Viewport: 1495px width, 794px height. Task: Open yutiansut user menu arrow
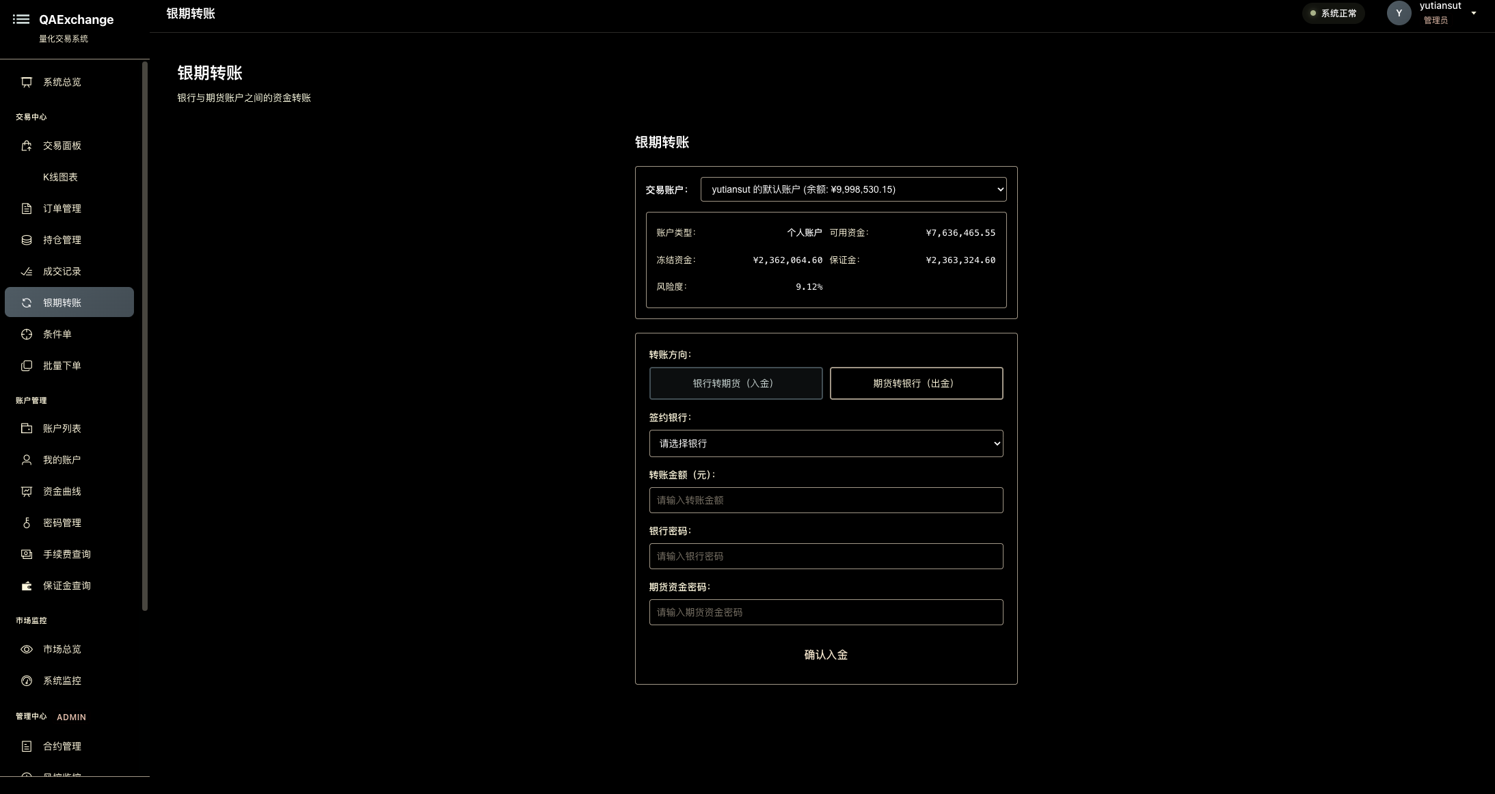(x=1474, y=13)
